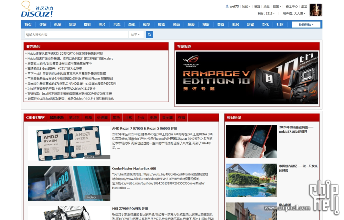The image size is (344, 220).
Task: Switch to the 机箱 tab
Action: click(x=88, y=118)
